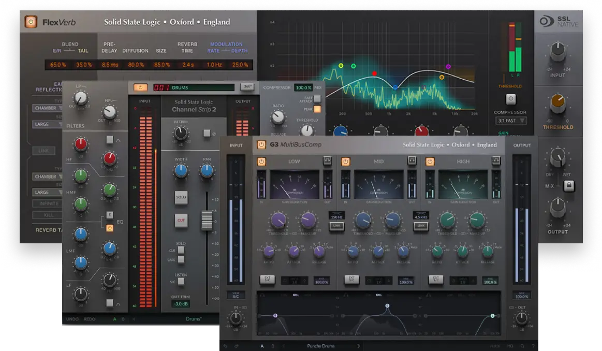Image resolution: width=602 pixels, height=351 pixels.
Task: Select the MODULATION RATE and DEPTH tab
Action: [227, 47]
